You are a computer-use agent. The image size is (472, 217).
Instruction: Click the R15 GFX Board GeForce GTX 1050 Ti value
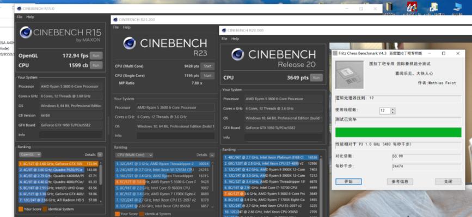(x=71, y=125)
